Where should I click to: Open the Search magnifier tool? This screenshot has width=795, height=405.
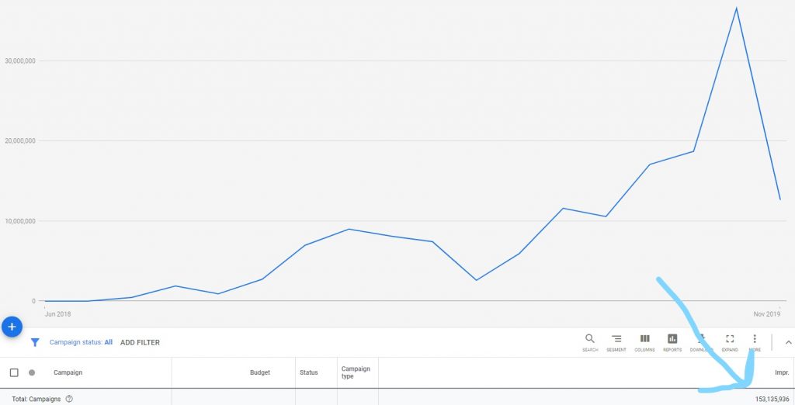590,342
